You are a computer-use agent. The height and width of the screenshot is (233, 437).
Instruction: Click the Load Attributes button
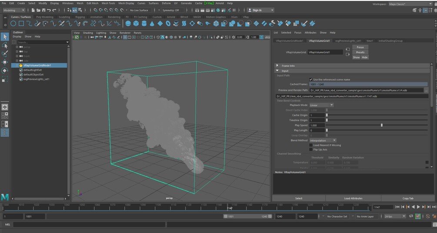point(353,198)
